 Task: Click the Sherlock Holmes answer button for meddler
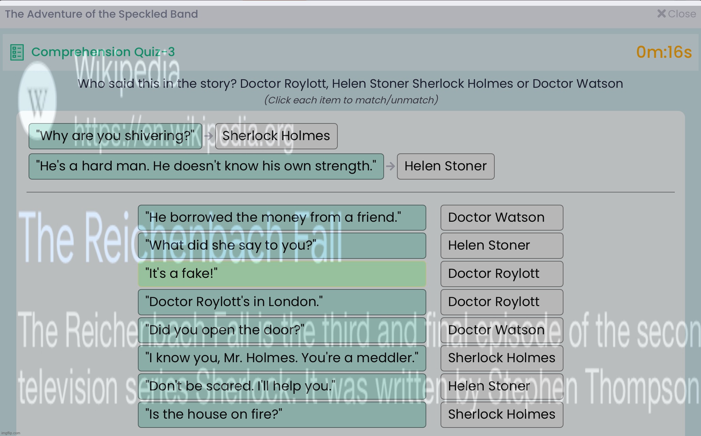pyautogui.click(x=501, y=358)
